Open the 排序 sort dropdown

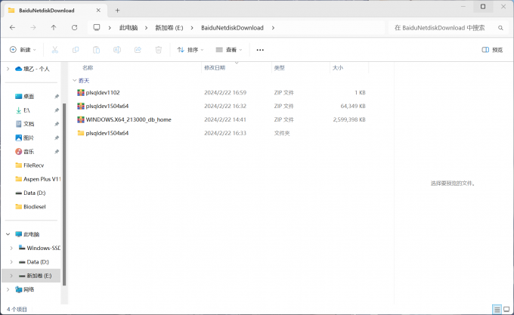pyautogui.click(x=190, y=50)
